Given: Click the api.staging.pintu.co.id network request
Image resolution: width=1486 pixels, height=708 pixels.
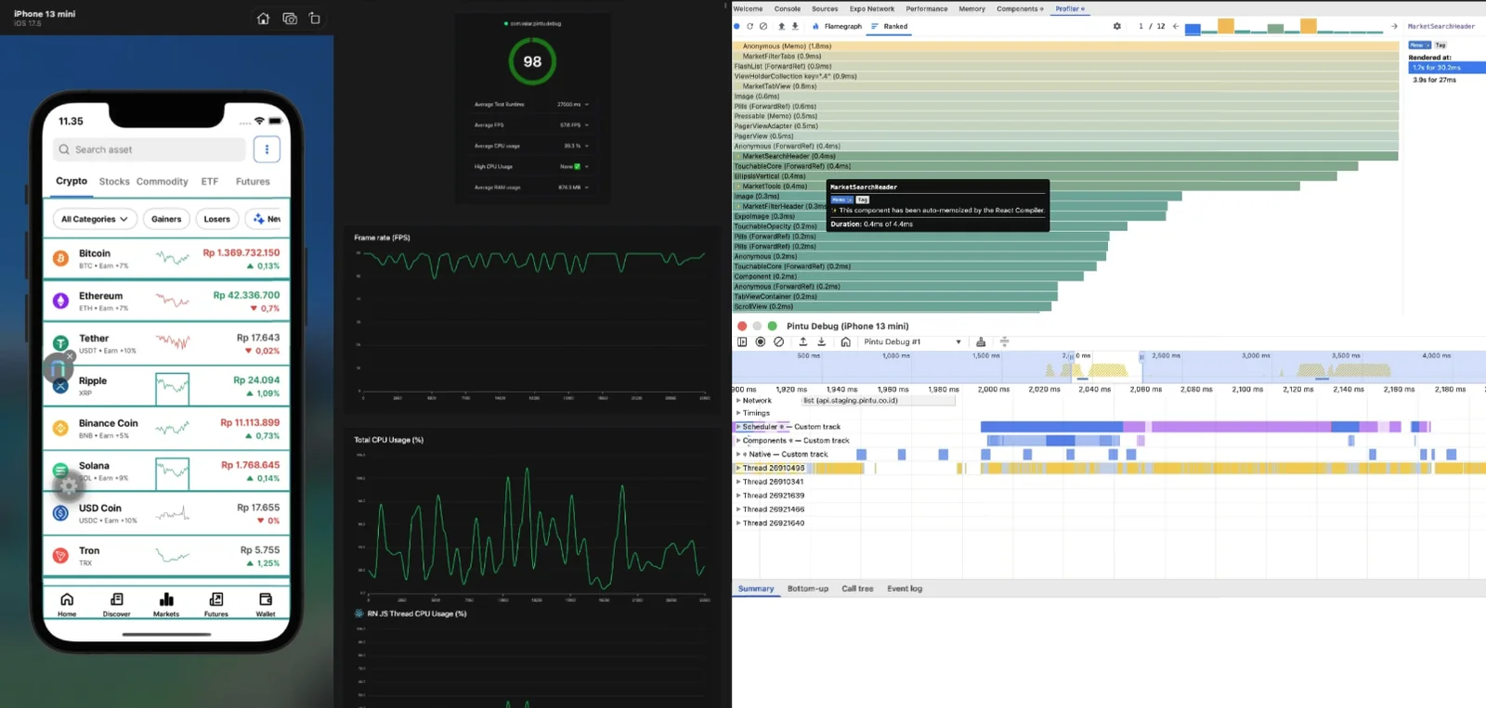Looking at the screenshot, I should 878,401.
